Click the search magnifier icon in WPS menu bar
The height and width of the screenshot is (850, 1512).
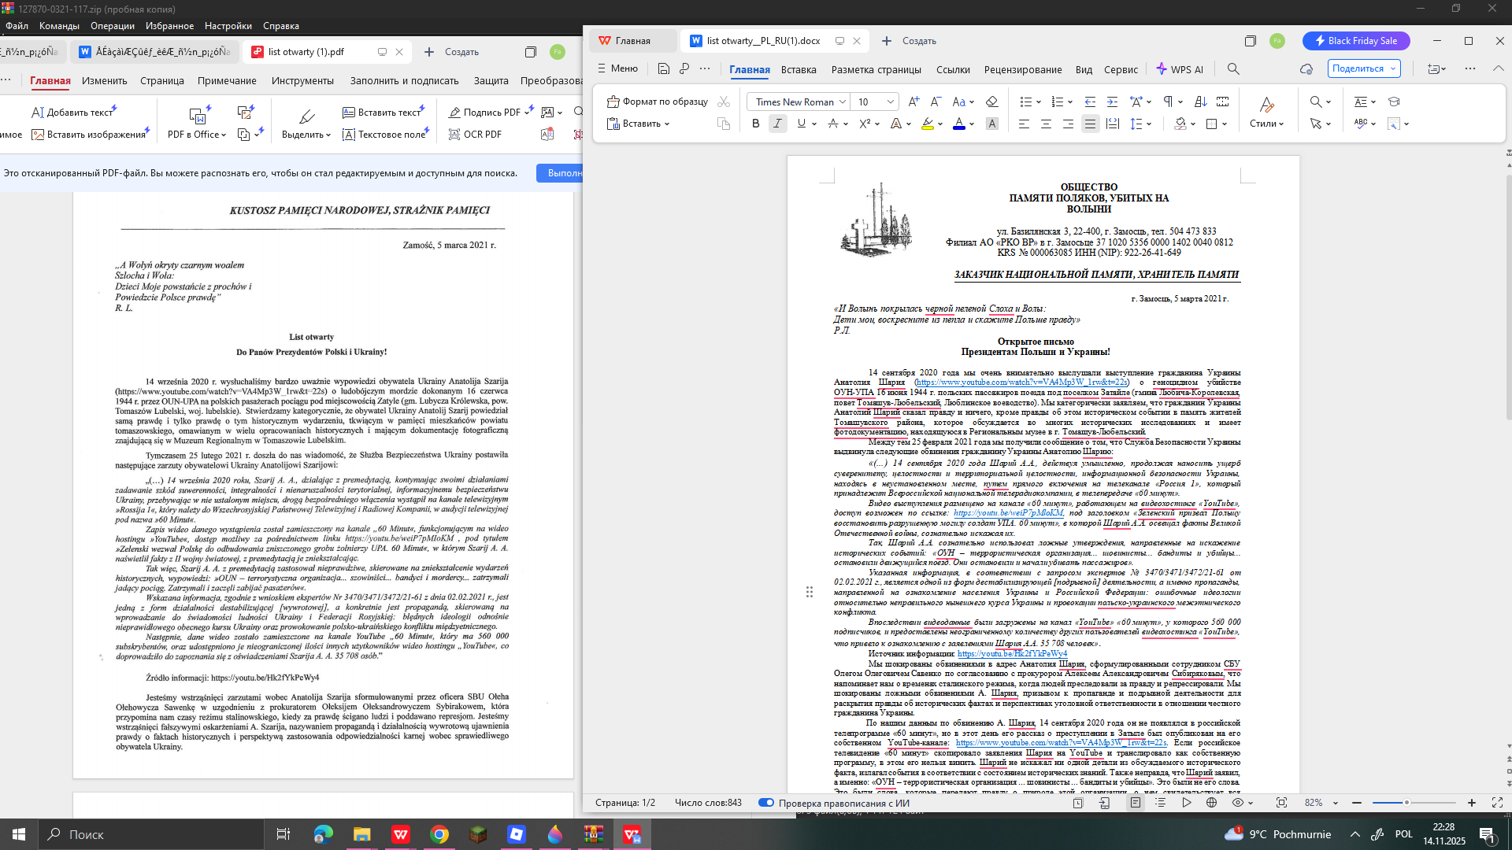1233,69
